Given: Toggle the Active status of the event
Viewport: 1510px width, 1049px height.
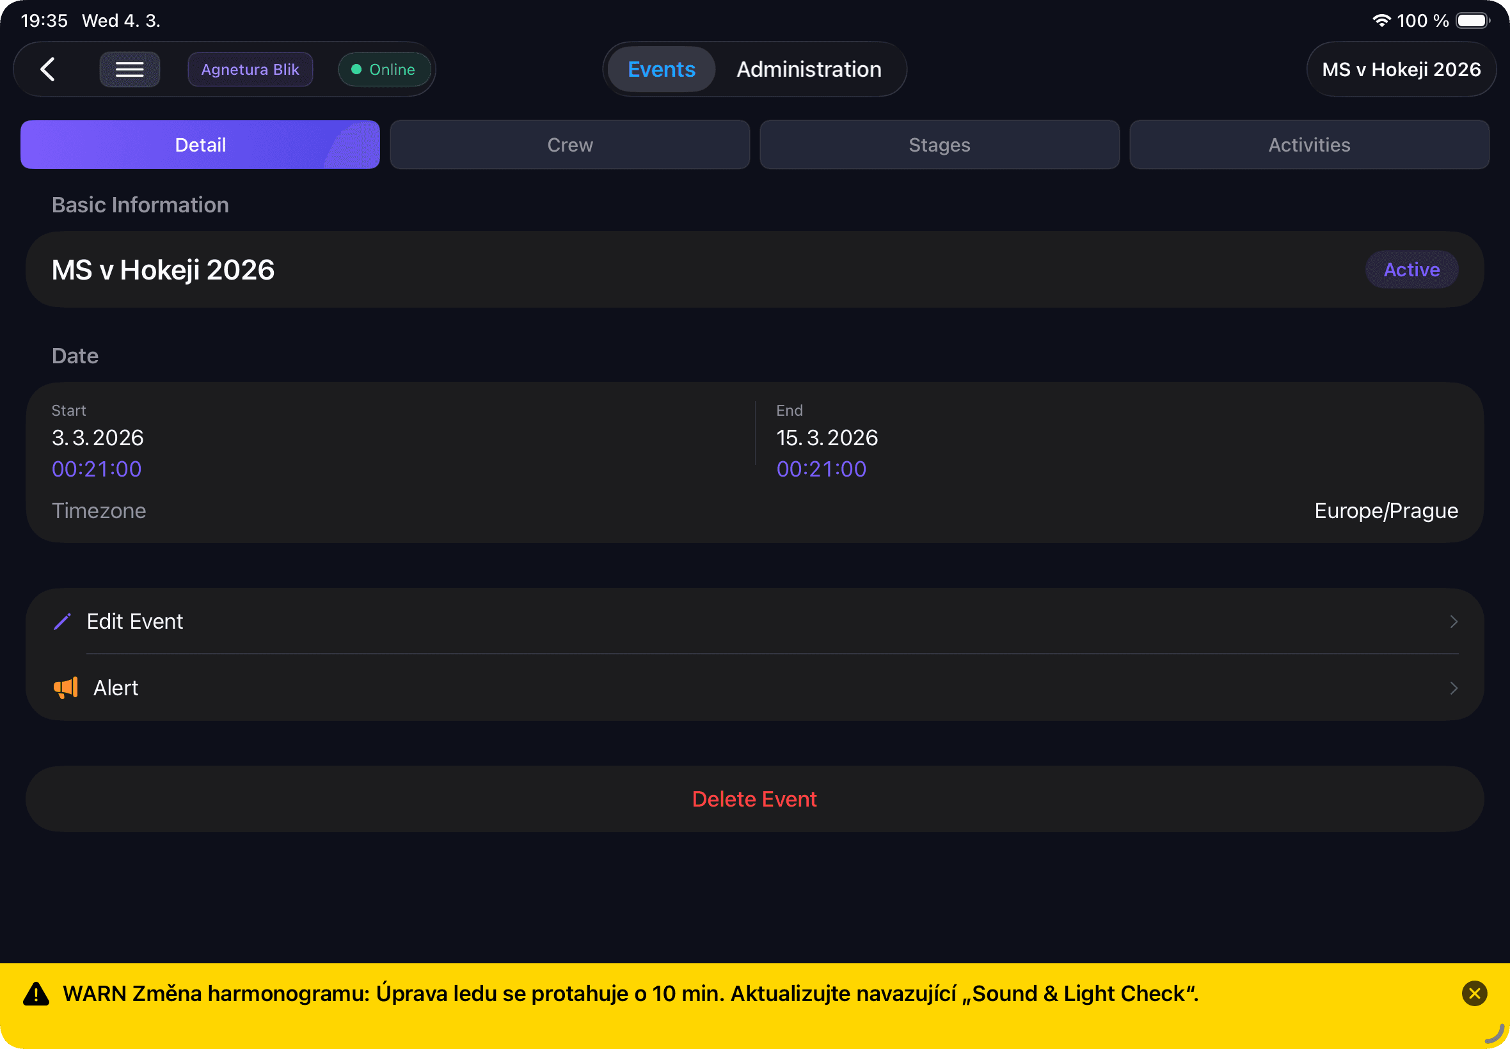Looking at the screenshot, I should point(1411,269).
